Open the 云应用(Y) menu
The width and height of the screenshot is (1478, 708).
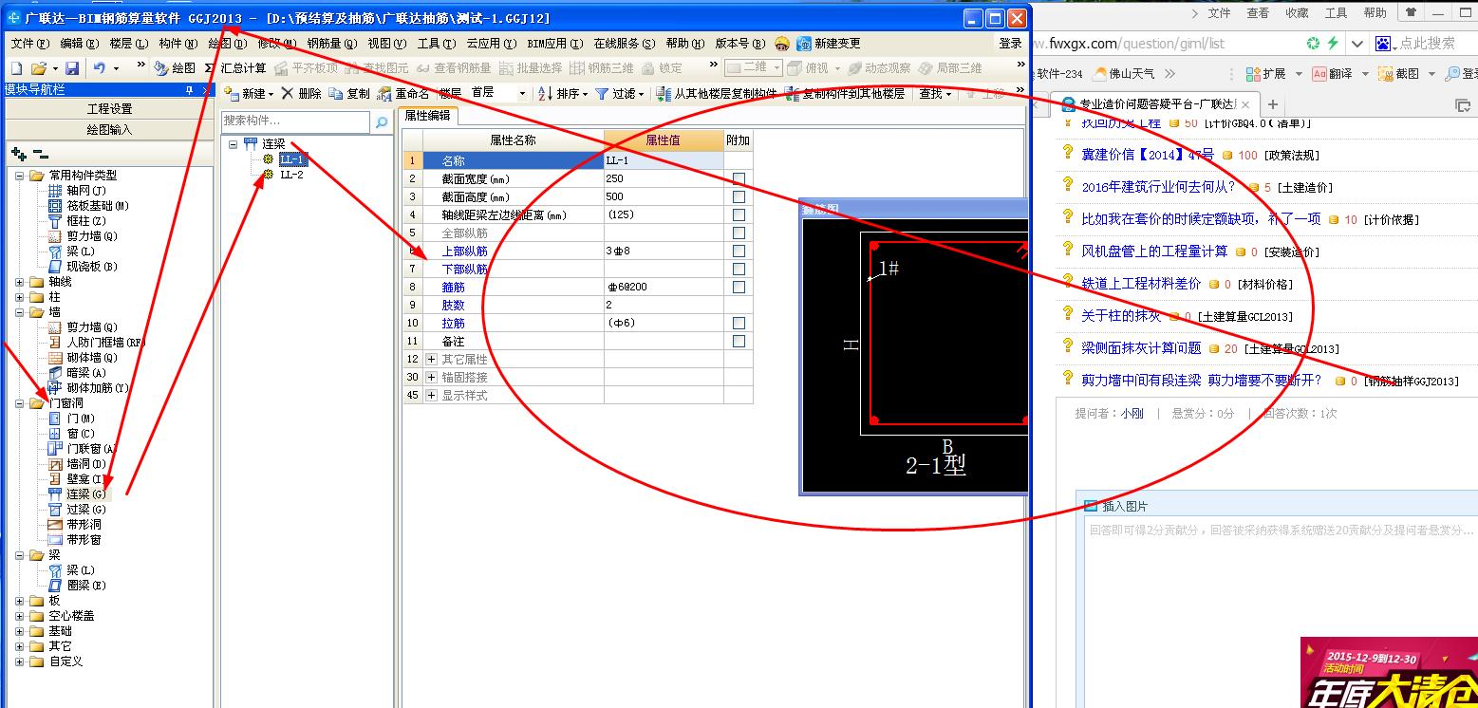(492, 44)
